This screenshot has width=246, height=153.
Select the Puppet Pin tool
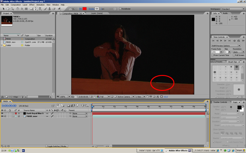(x=59, y=9)
